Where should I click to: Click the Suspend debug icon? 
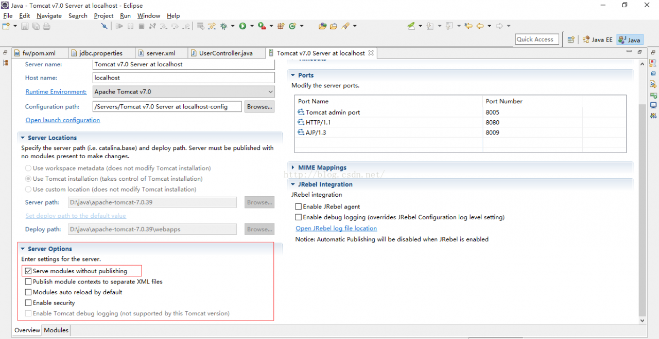pyautogui.click(x=130, y=26)
